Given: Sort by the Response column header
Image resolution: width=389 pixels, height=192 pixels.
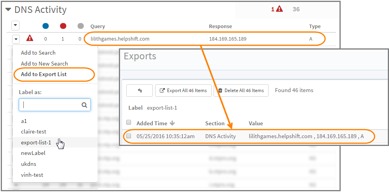Looking at the screenshot, I should coord(220,26).
